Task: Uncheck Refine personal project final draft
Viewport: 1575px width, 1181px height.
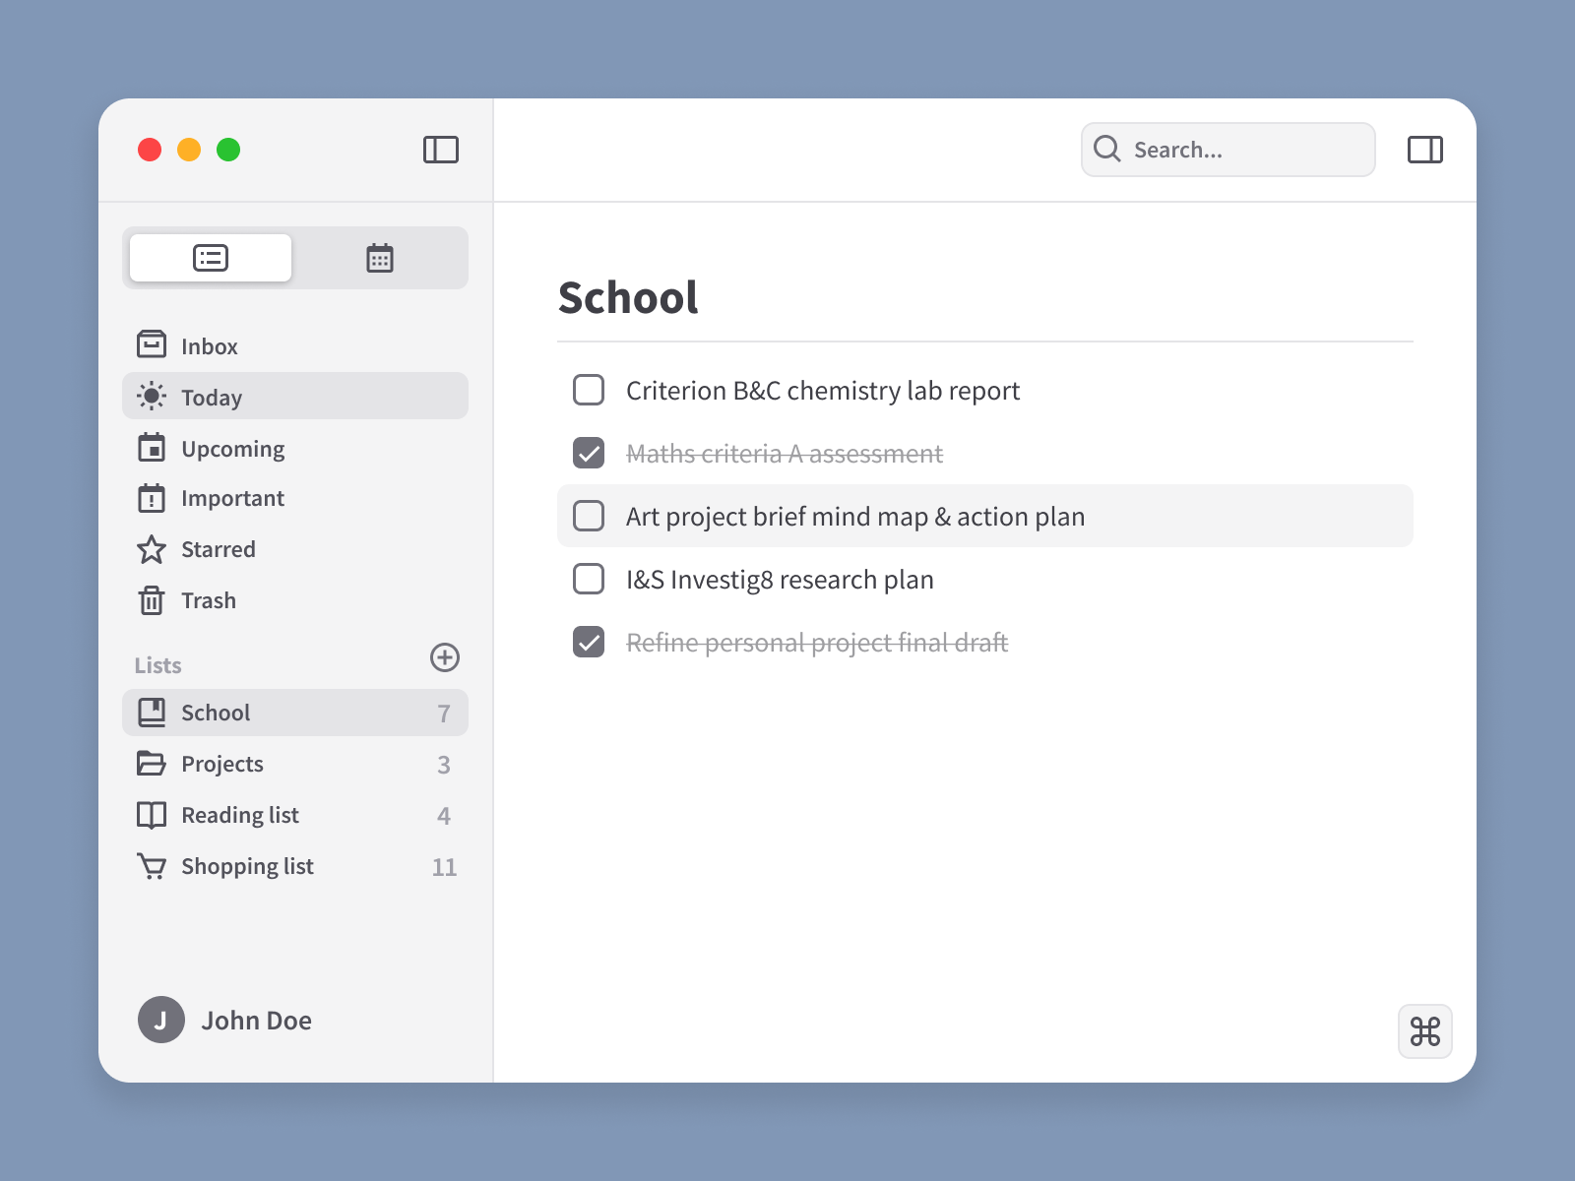Action: point(589,642)
